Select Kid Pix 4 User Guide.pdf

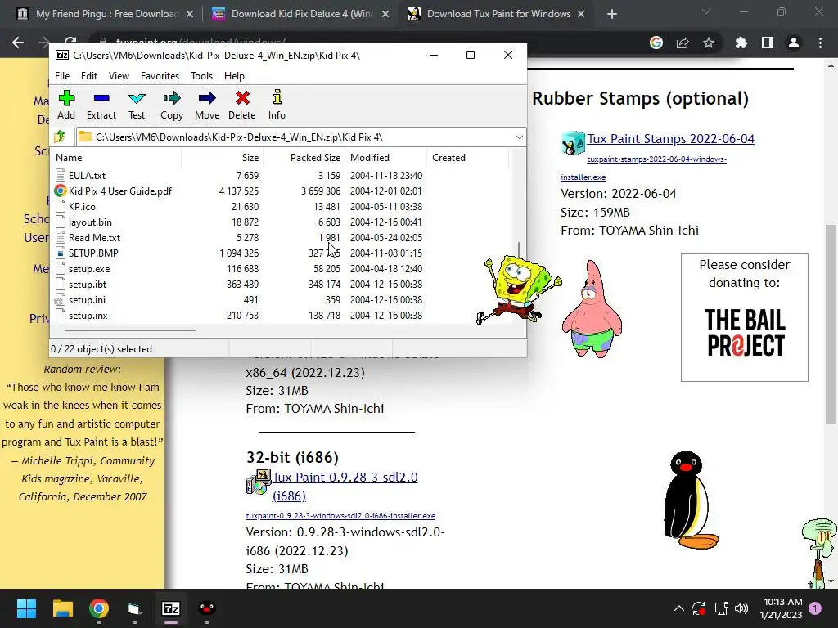coord(119,191)
